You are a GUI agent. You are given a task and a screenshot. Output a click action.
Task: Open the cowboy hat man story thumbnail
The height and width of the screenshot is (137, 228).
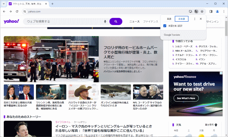[x=83, y=92]
